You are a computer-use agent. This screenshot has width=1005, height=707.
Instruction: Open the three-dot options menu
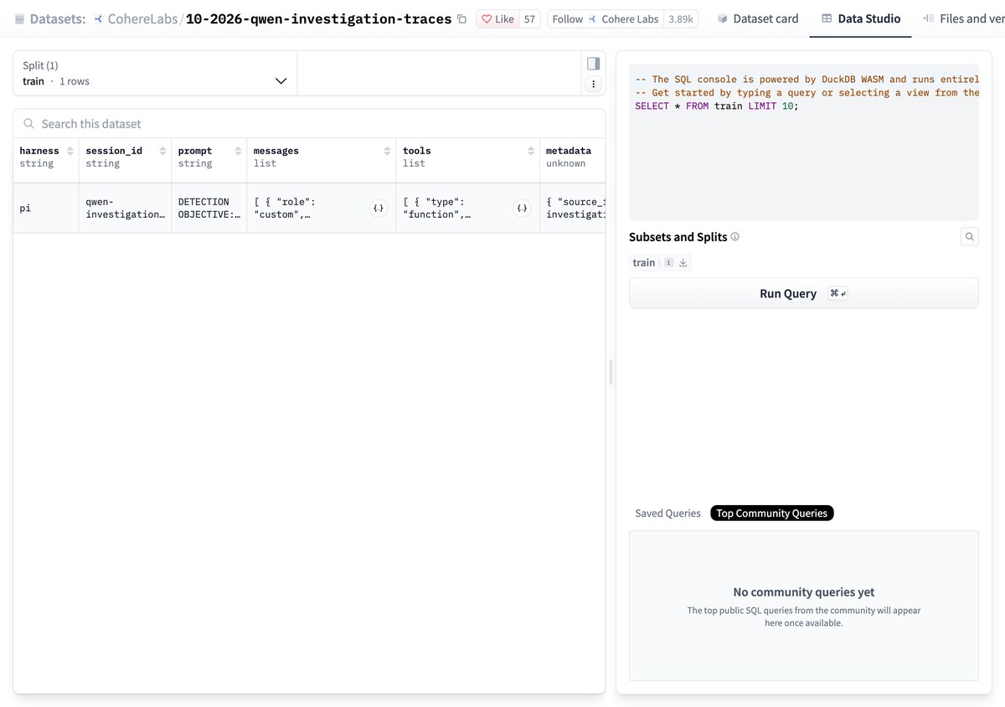[x=593, y=84]
